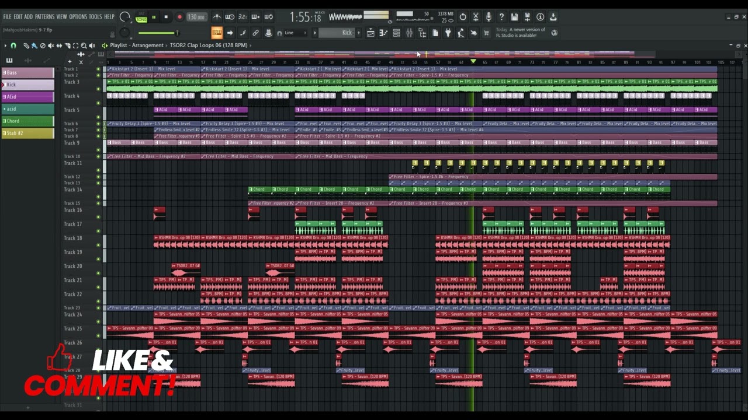Toggle the 3-2-1 recording countdown icon
The height and width of the screenshot is (420, 748).
243,17
